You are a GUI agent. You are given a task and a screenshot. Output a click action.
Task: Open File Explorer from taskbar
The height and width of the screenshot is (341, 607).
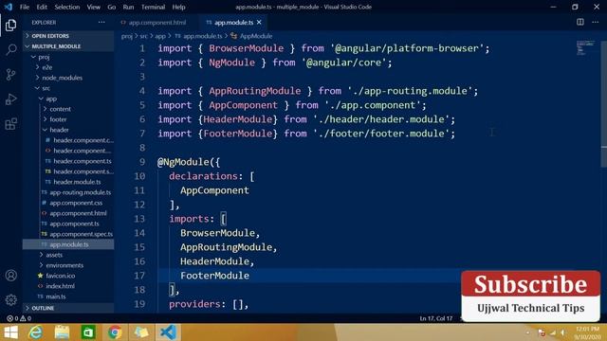62,332
